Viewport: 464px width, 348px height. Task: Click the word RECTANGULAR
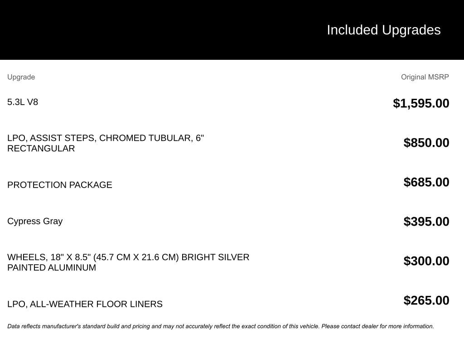pos(41,149)
